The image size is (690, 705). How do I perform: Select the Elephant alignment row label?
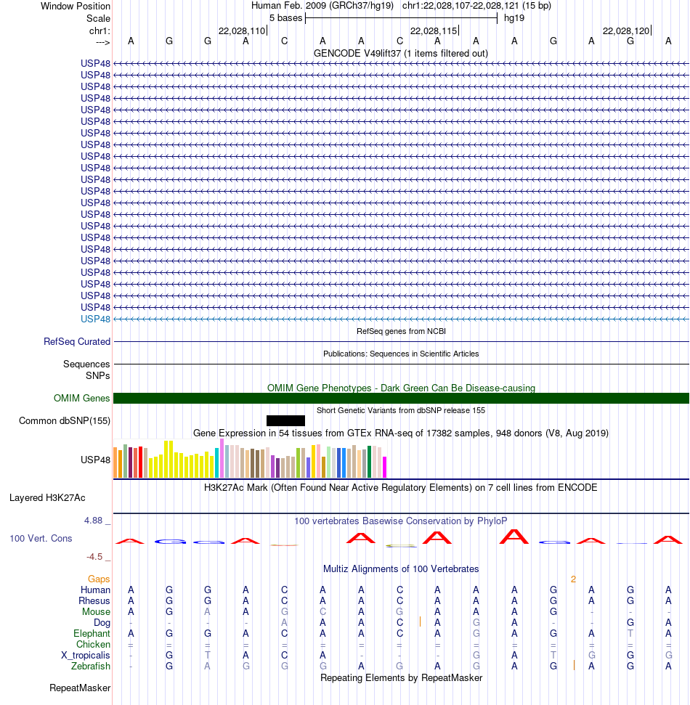[x=92, y=634]
